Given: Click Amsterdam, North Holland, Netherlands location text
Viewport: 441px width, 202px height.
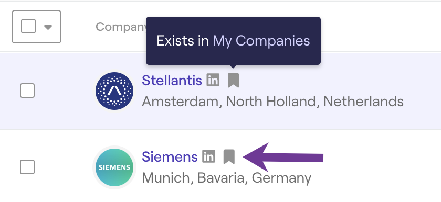Looking at the screenshot, I should coord(272,102).
